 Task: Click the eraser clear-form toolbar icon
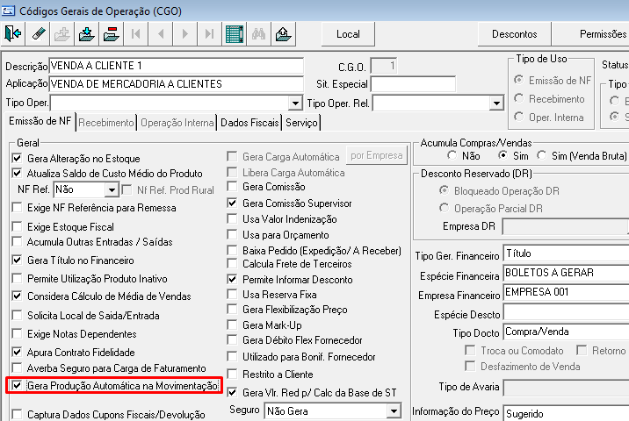pos(38,34)
